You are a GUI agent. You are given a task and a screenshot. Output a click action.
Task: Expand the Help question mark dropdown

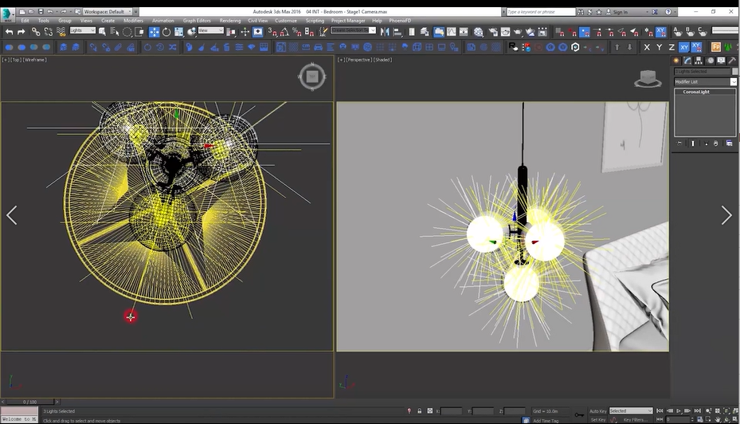coord(675,12)
